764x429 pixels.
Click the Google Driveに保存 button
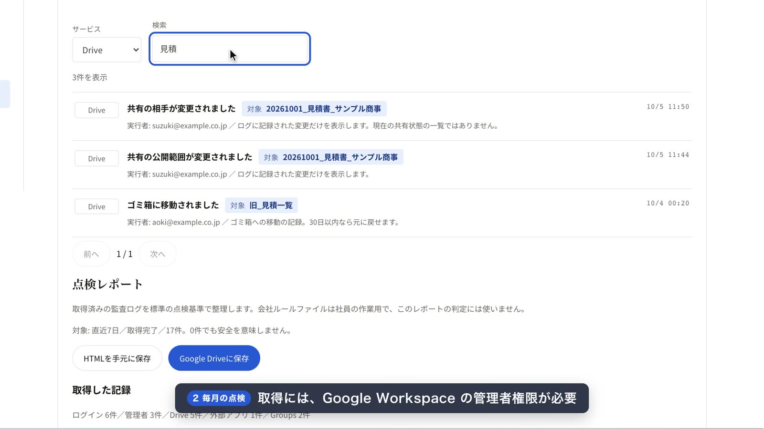click(x=214, y=358)
